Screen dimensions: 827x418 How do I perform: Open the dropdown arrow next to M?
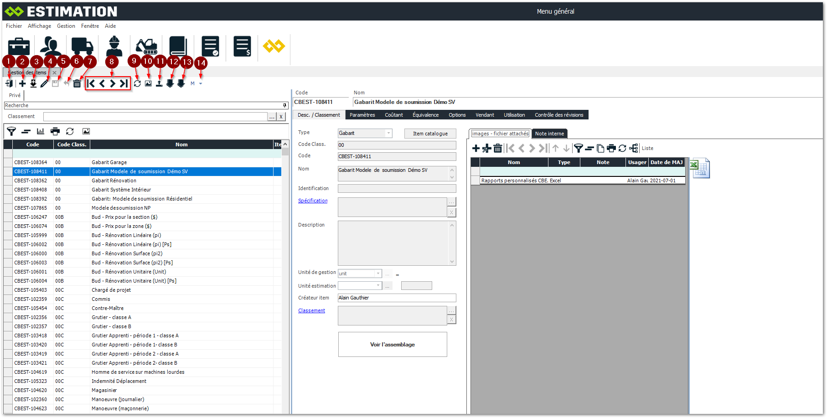tap(201, 84)
